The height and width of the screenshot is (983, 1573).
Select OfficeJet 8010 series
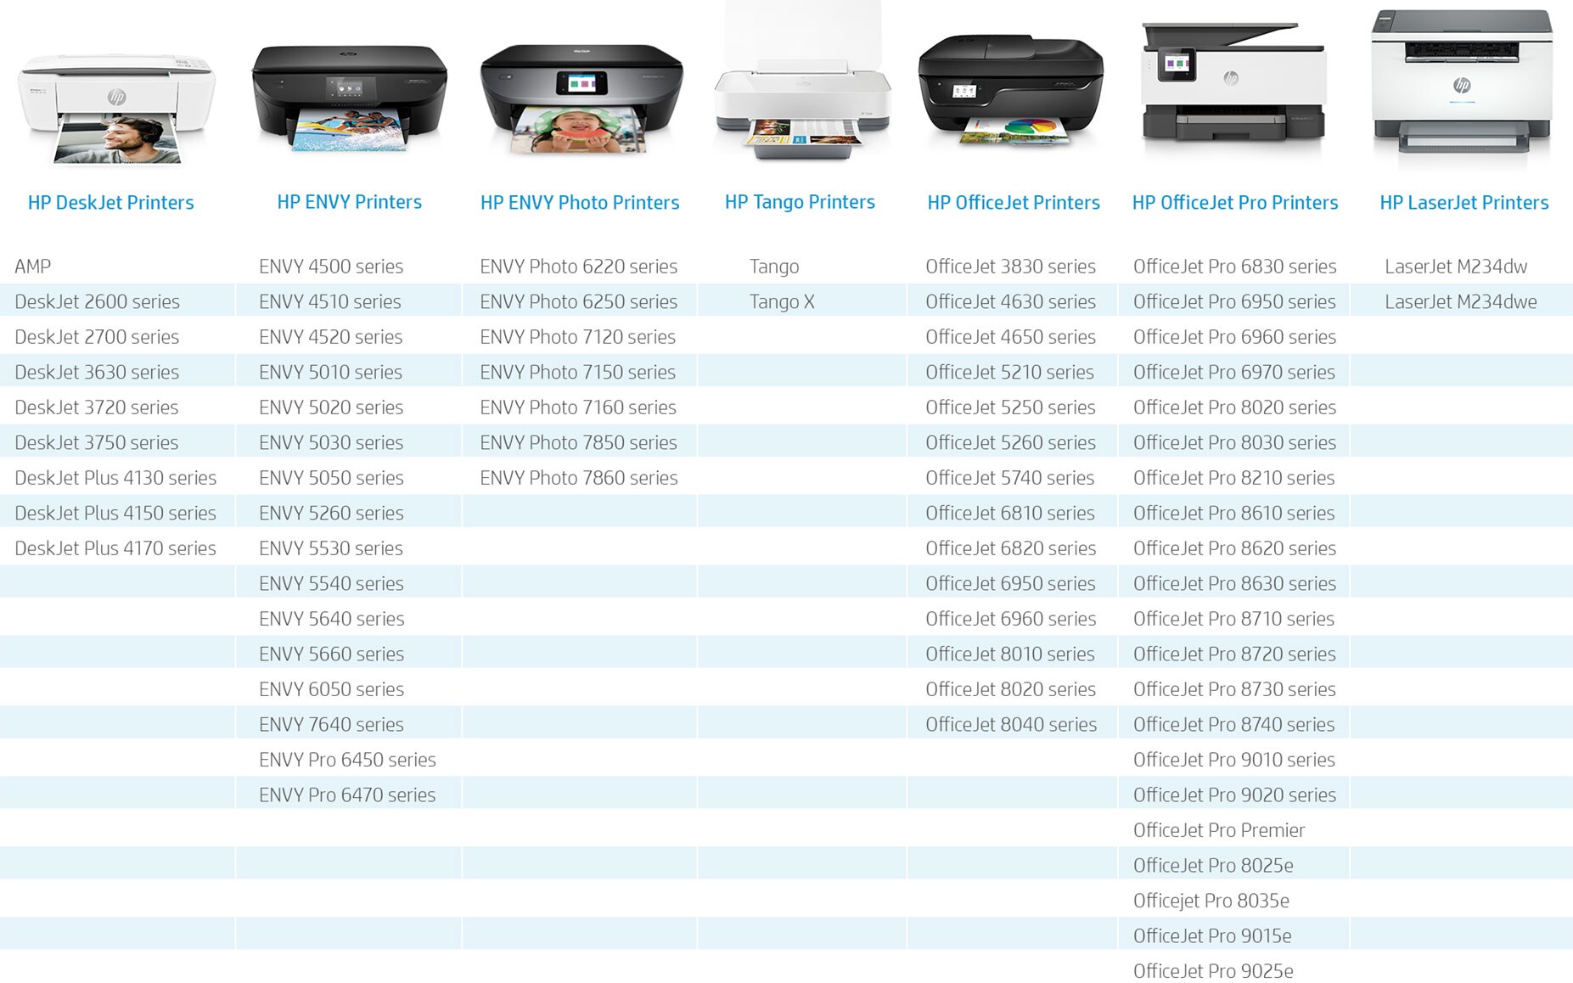pyautogui.click(x=1010, y=654)
